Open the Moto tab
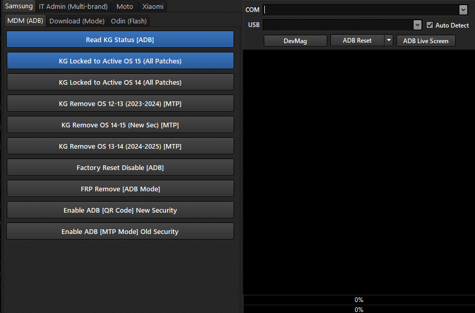Image resolution: width=475 pixels, height=313 pixels. [x=125, y=7]
